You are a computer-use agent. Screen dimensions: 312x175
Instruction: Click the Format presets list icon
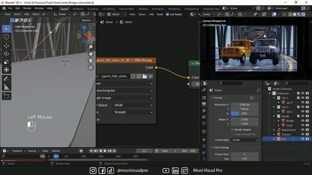[x=252, y=98]
